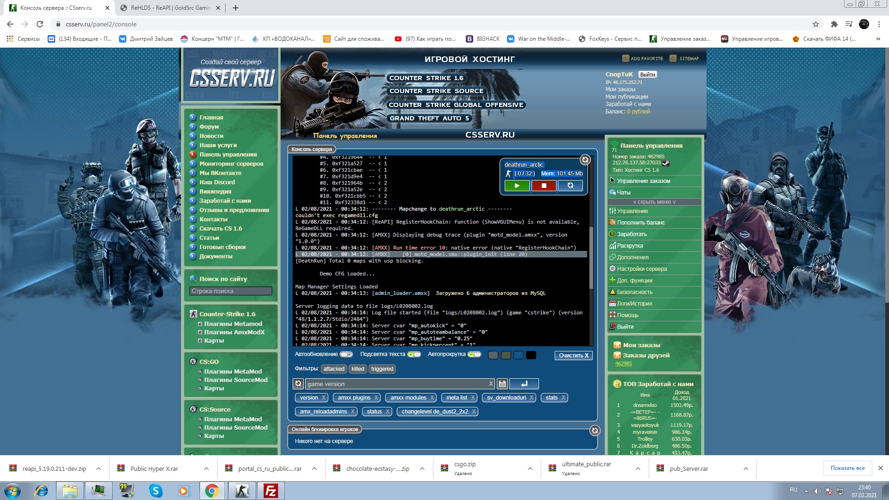Run the saved 'meta list' command
The image size is (889, 500).
click(x=457, y=398)
